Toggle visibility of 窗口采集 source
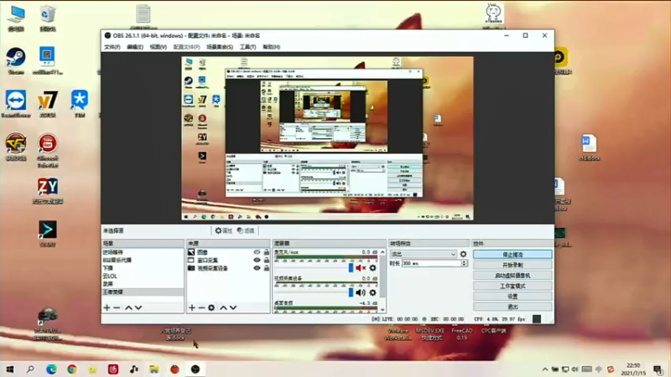671x377 pixels. pos(257,260)
